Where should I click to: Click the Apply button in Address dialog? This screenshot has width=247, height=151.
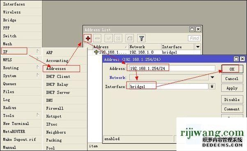coord(232,88)
